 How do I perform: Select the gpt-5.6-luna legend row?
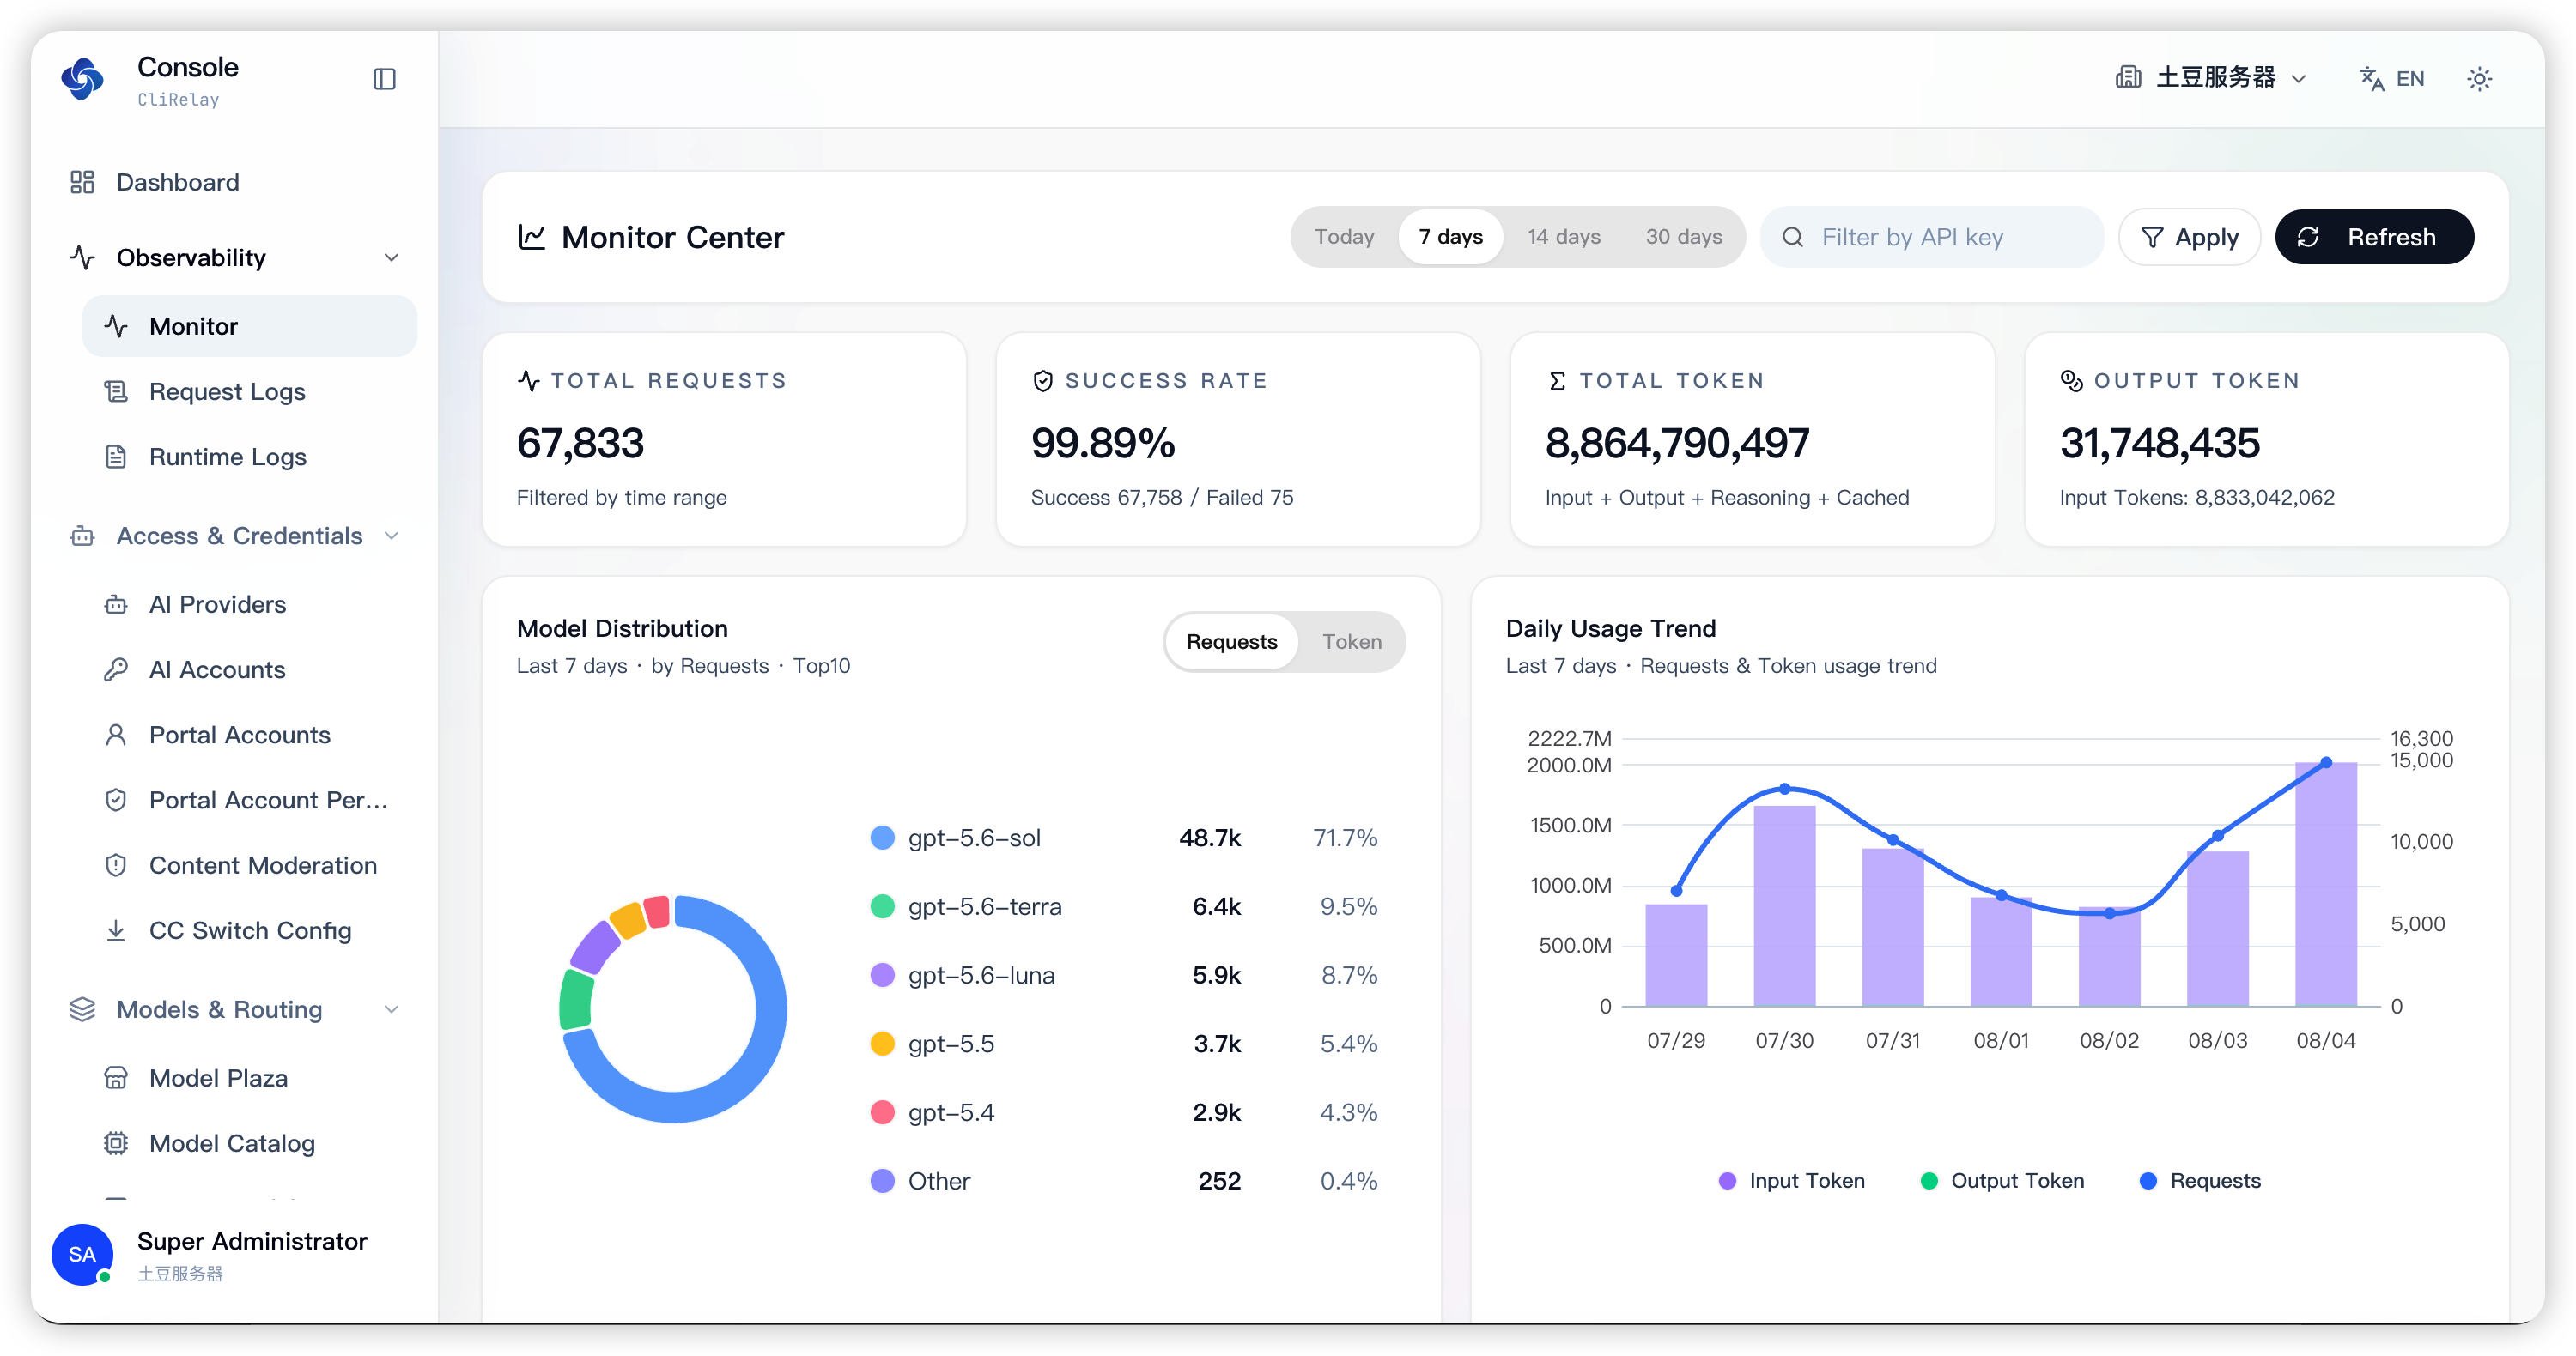tap(1124, 975)
